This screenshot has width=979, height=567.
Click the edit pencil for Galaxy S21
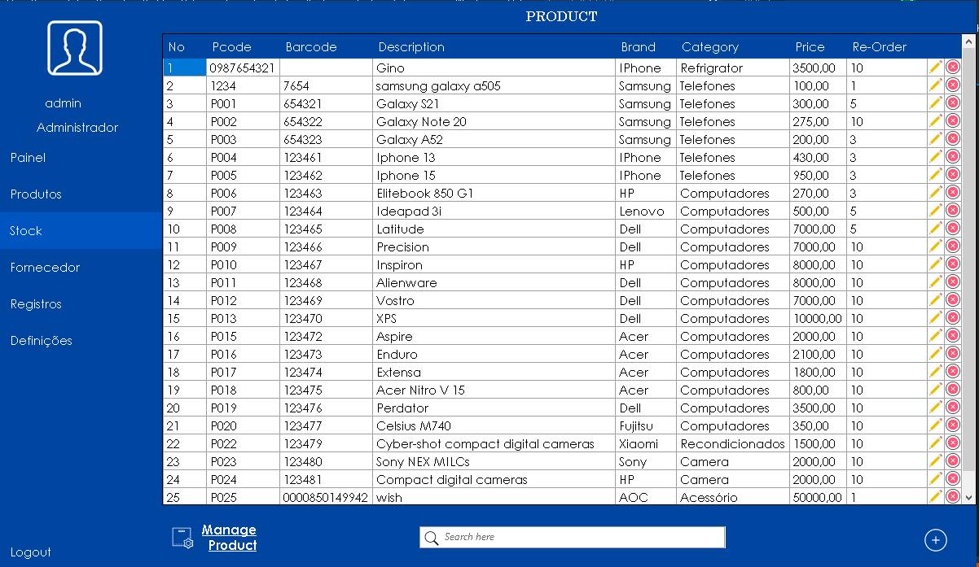point(935,103)
